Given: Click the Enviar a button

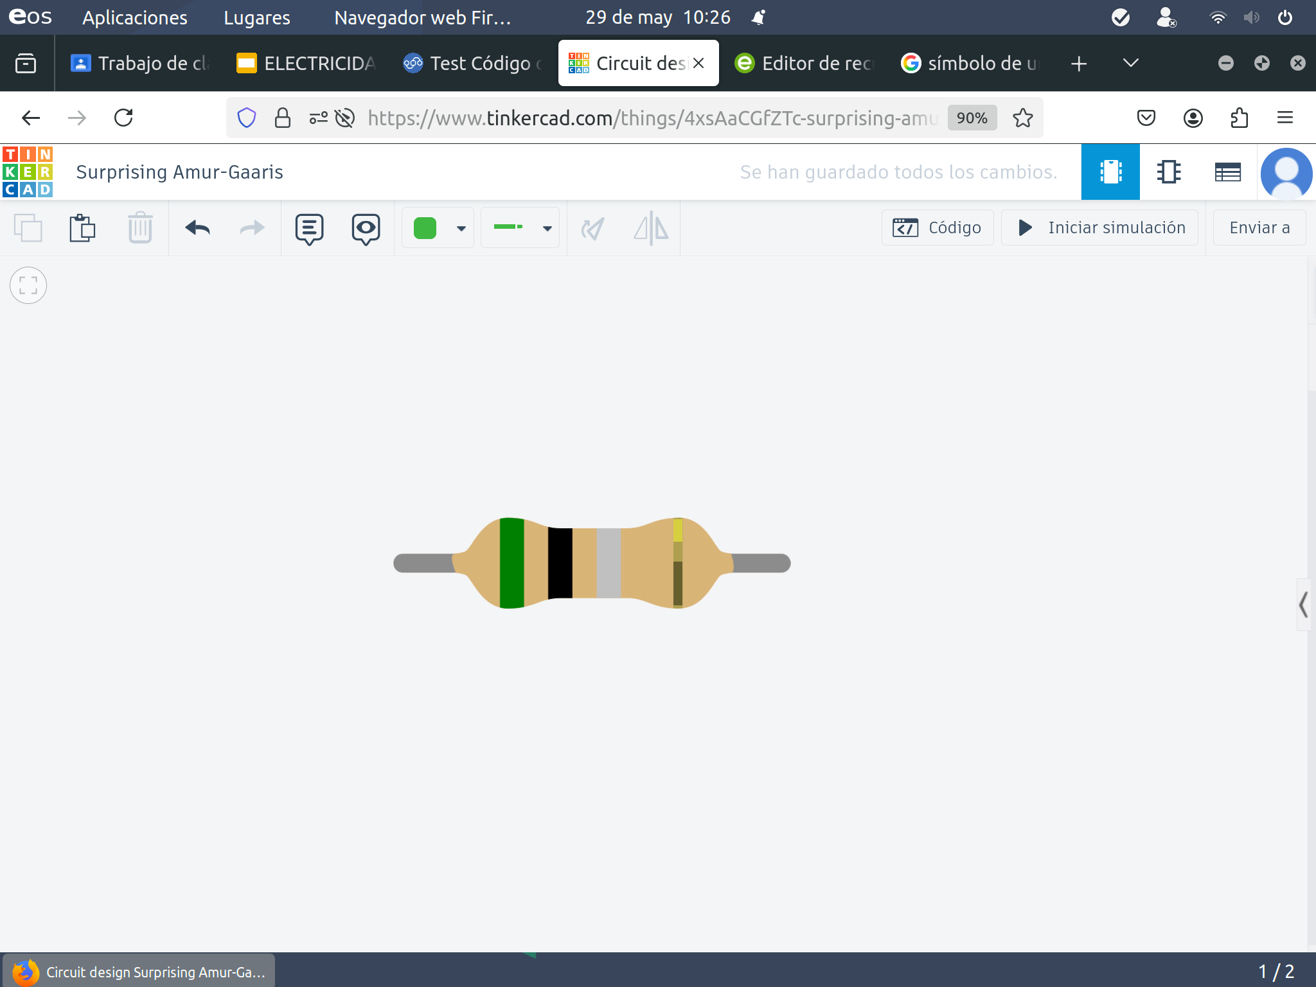Looking at the screenshot, I should pos(1259,227).
